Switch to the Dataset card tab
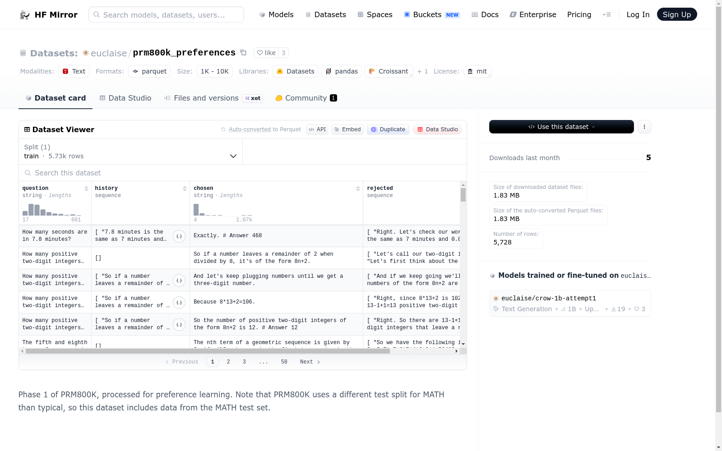722x451 pixels. click(x=56, y=98)
